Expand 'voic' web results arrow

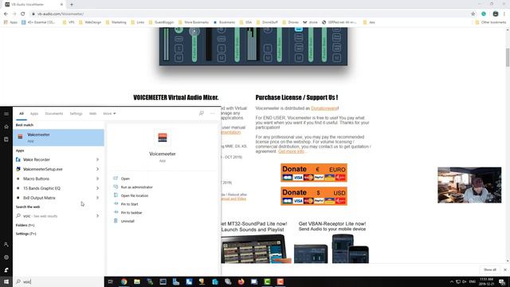pyautogui.click(x=97, y=216)
